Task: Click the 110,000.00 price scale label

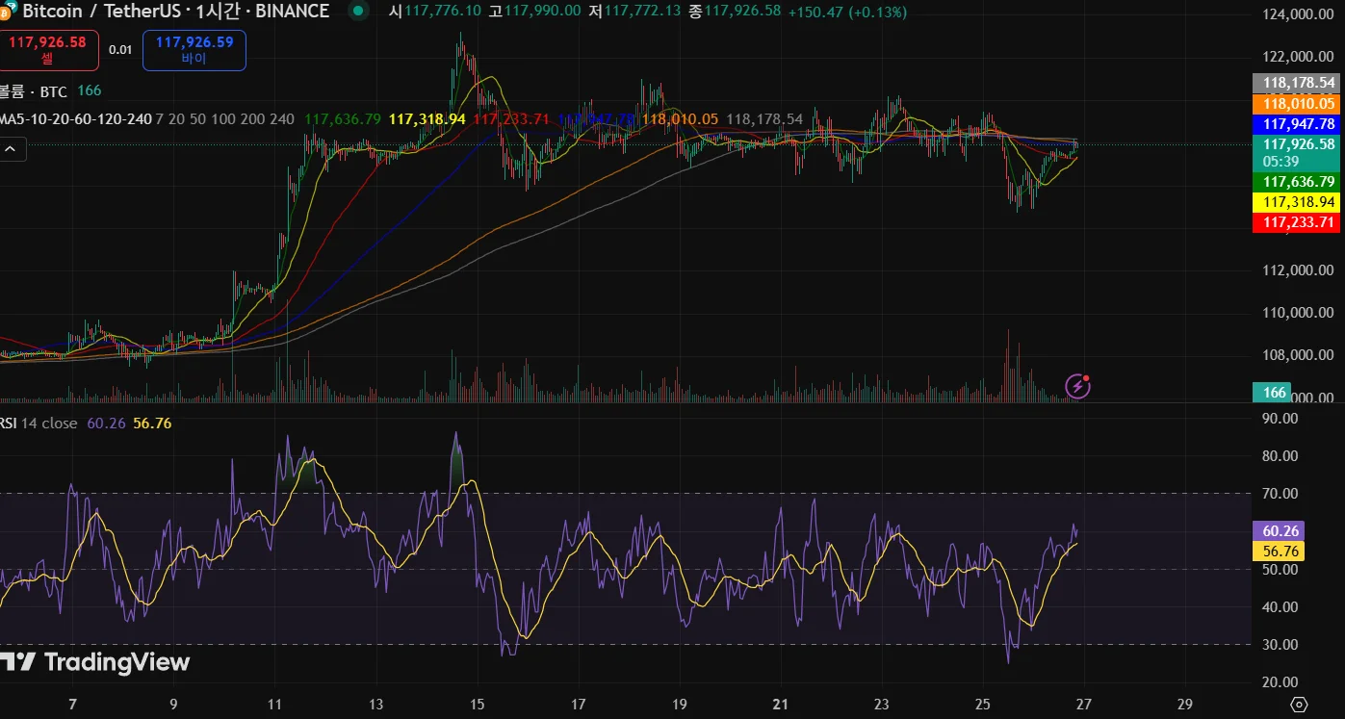Action: coord(1297,313)
